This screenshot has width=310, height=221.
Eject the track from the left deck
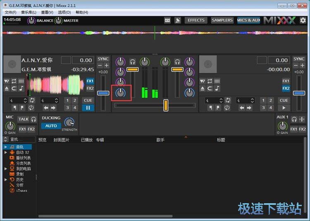(x=7, y=89)
